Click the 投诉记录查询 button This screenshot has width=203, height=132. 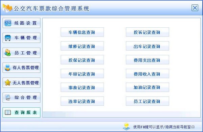coord(148,32)
